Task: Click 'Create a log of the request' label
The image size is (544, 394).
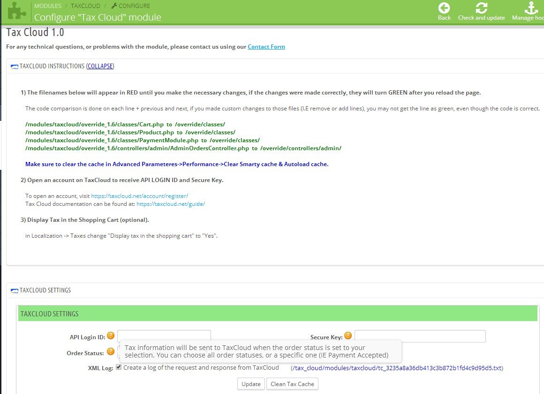Action: [201, 368]
